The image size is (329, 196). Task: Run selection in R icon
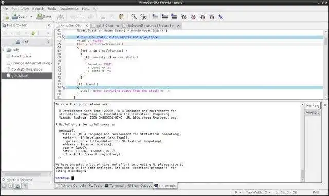[164, 17]
